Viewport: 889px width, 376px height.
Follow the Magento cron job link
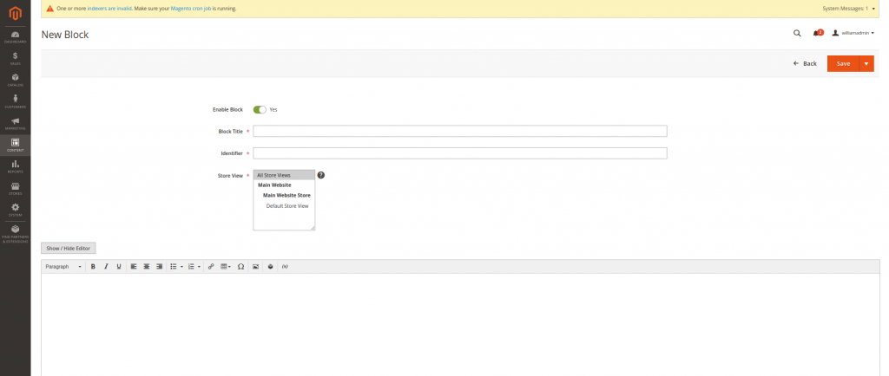(189, 9)
